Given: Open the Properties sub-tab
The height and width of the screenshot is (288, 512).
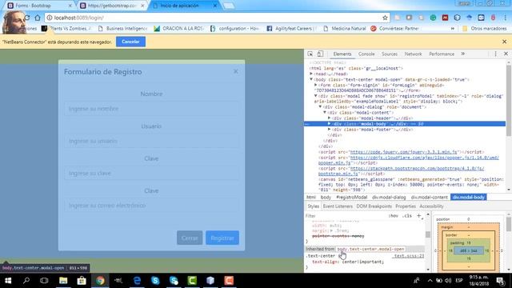Looking at the screenshot, I should pos(406,206).
